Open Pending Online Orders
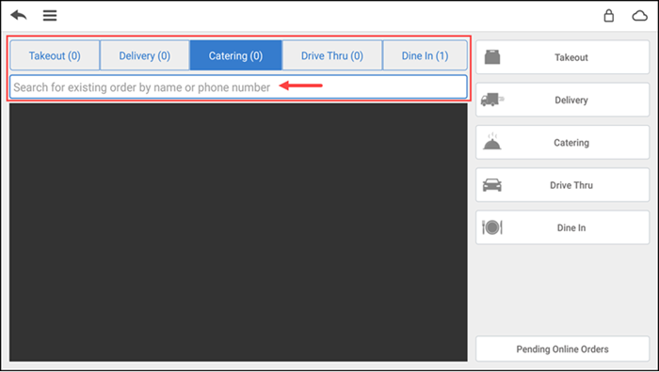The image size is (659, 372). [562, 349]
